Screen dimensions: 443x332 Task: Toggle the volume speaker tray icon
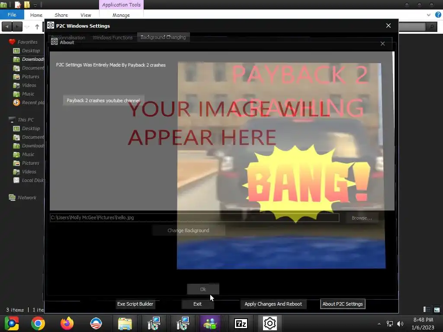[400, 323]
